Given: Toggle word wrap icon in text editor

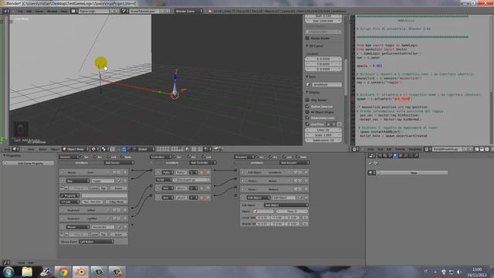Looking at the screenshot, I should pos(482,149).
